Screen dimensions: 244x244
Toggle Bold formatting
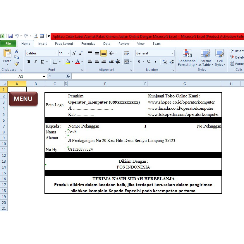pyautogui.click(x=29, y=62)
